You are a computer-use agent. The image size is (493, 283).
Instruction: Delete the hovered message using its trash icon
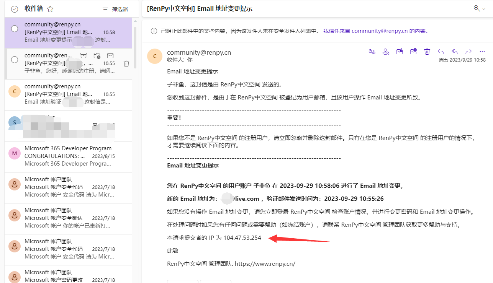click(126, 64)
